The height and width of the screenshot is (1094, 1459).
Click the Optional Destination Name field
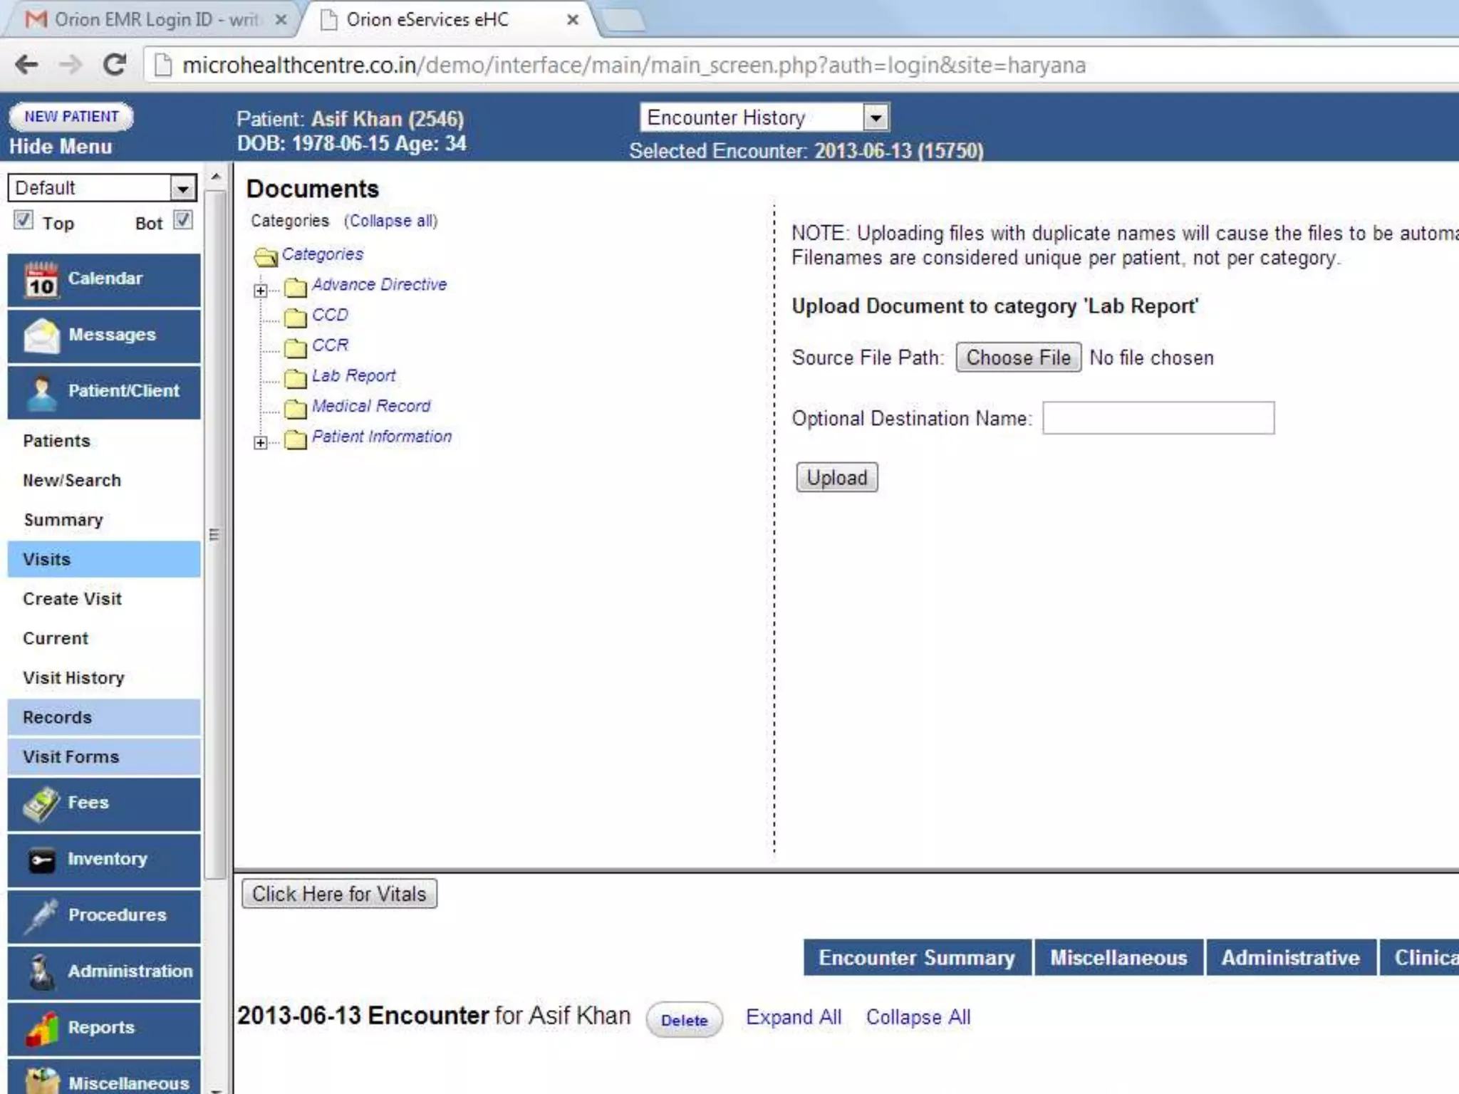click(1158, 418)
